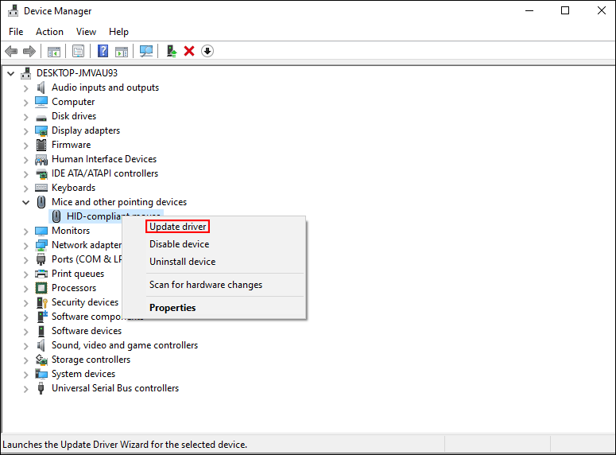Expand the Keyboards category chevron

[x=26, y=189]
